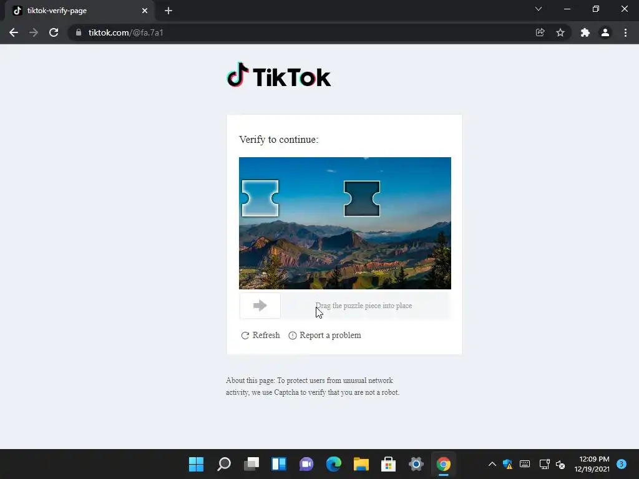The height and width of the screenshot is (479, 639).
Task: Open Task View in taskbar
Action: click(x=251, y=464)
